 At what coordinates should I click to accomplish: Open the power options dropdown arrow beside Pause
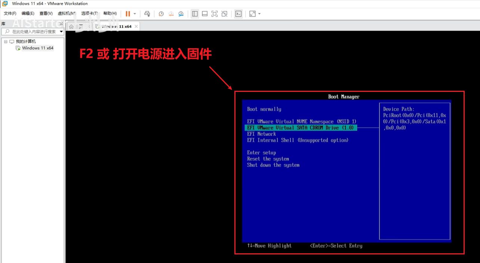pyautogui.click(x=135, y=14)
